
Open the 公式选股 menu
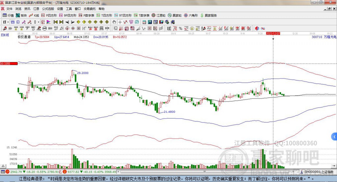pyautogui.click(x=48, y=9)
